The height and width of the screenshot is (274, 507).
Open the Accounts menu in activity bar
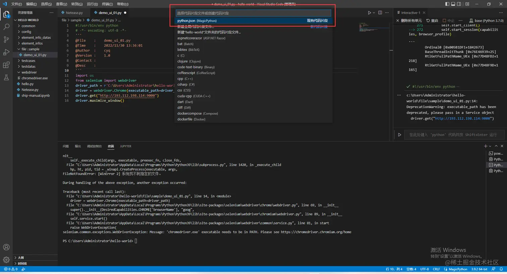(x=6, y=247)
